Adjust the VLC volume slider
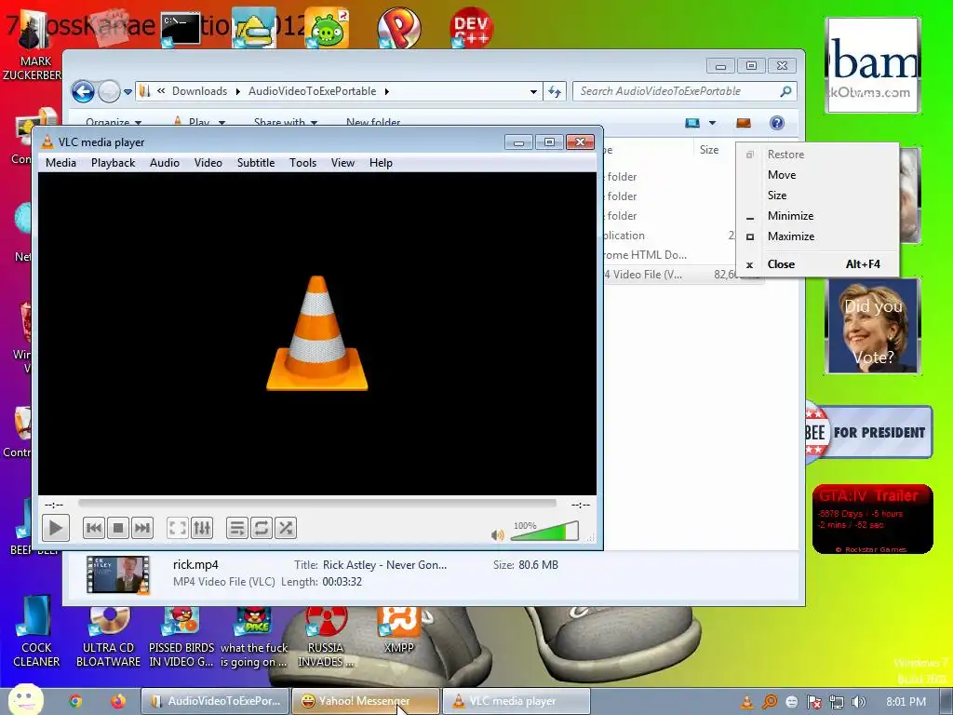The image size is (953, 715). point(544,531)
